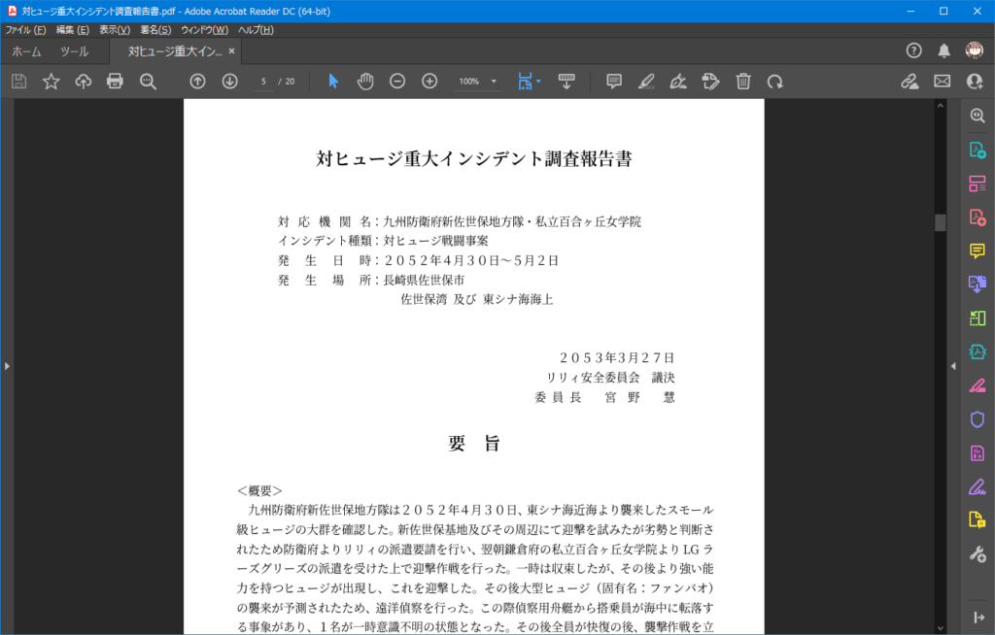The height and width of the screenshot is (635, 995).
Task: Rotate the page with rotate icon
Action: pos(774,82)
